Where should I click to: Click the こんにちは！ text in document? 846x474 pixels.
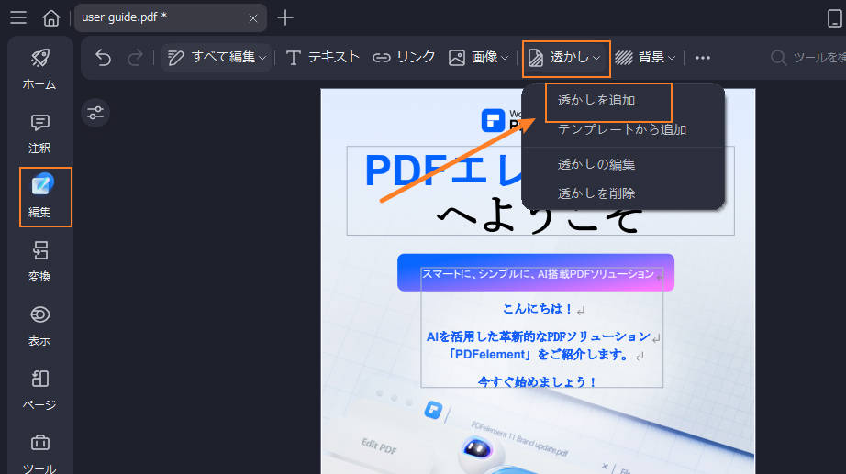537,308
